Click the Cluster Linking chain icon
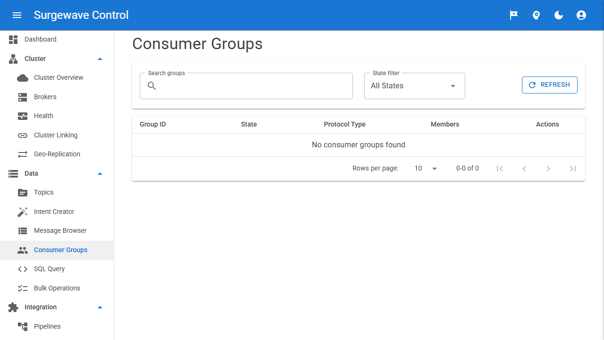 tap(23, 136)
